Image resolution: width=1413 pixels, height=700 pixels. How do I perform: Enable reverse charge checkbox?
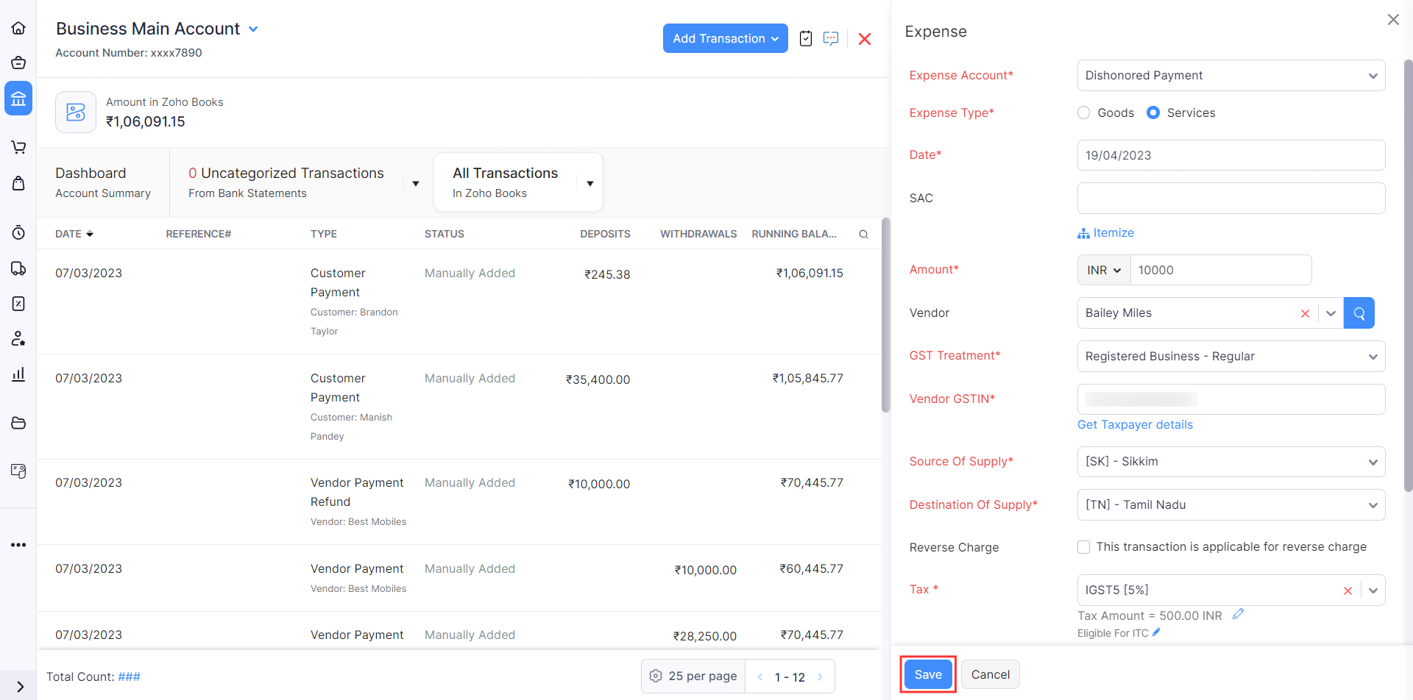1083,546
